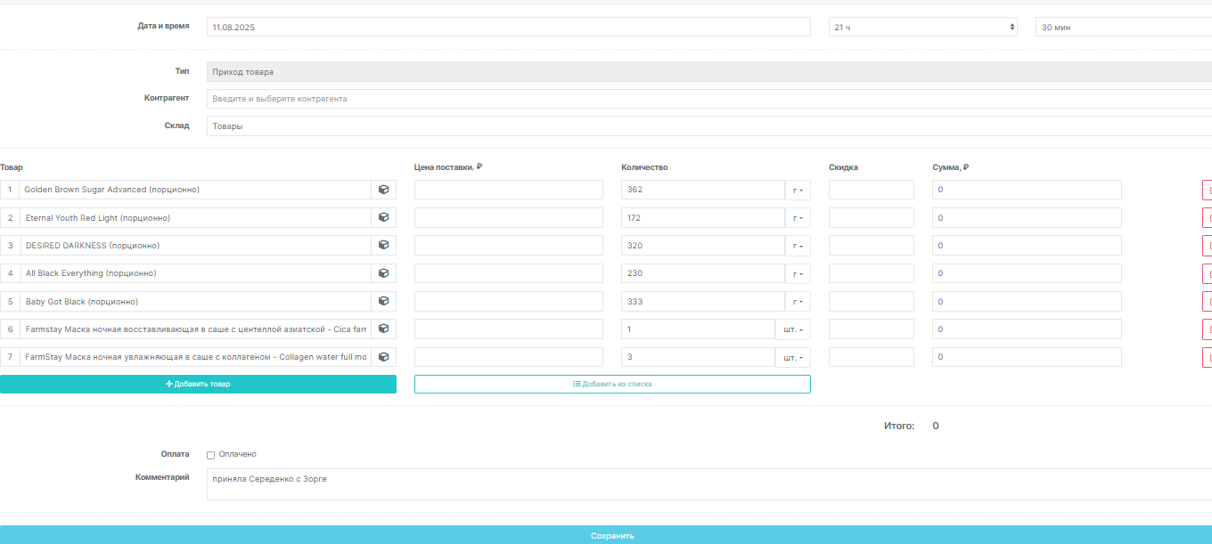Click supply price field for DESIRED DARKNESS
The width and height of the screenshot is (1212, 544).
point(509,245)
